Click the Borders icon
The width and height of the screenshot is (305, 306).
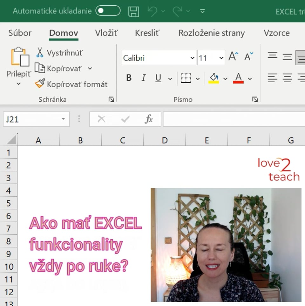coord(186,78)
